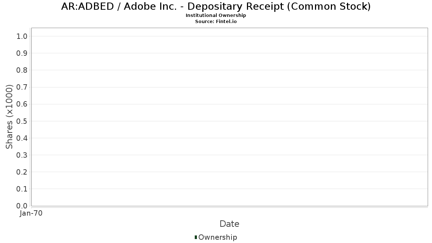This screenshot has width=432, height=243.
Task: Select the 0.6 value on y-axis
Action: 22,104
